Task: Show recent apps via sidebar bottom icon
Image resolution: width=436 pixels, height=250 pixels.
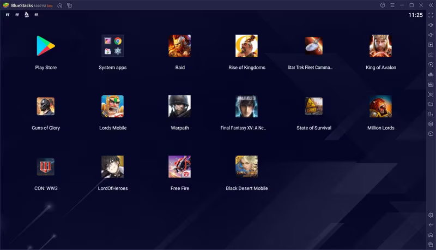Action: coord(431,245)
